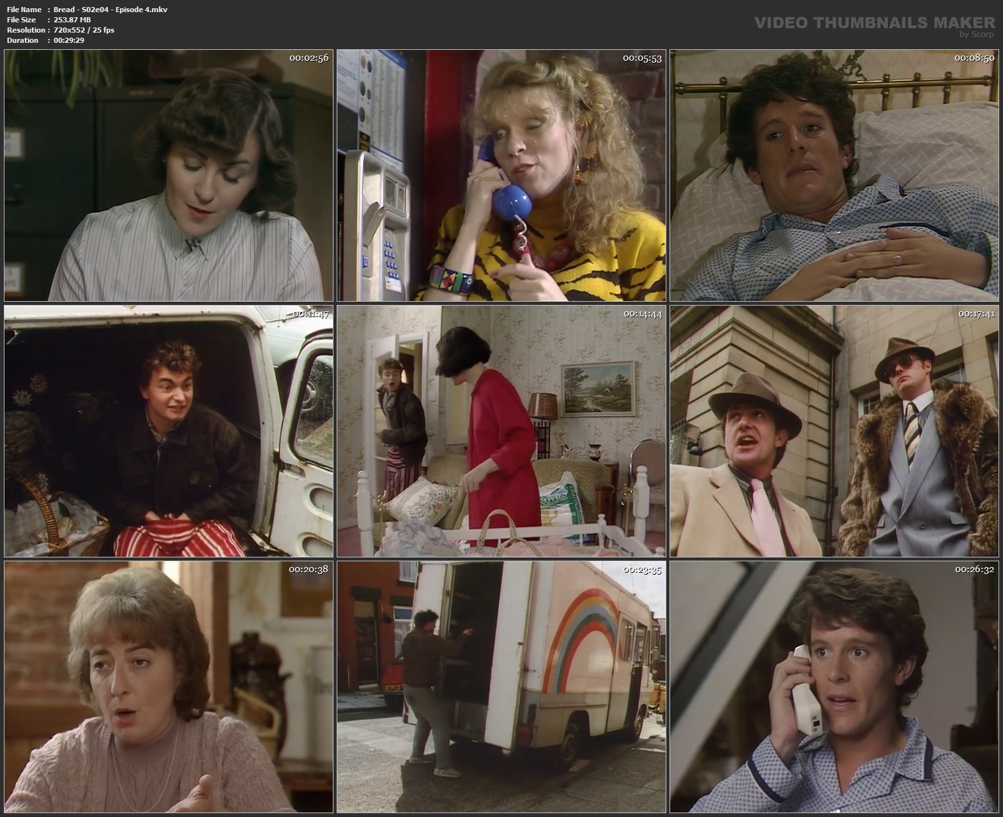Select the bedroom frame at 00:14:44
The height and width of the screenshot is (817, 1003).
[x=501, y=431]
